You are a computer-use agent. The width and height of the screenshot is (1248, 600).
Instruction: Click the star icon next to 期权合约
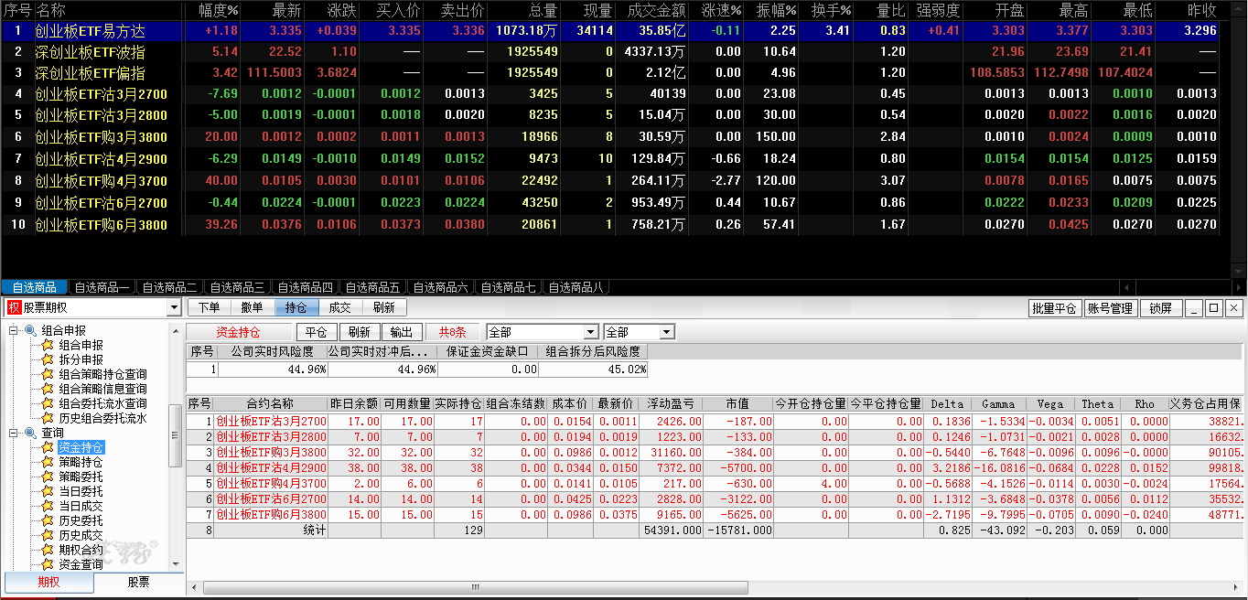coord(48,550)
